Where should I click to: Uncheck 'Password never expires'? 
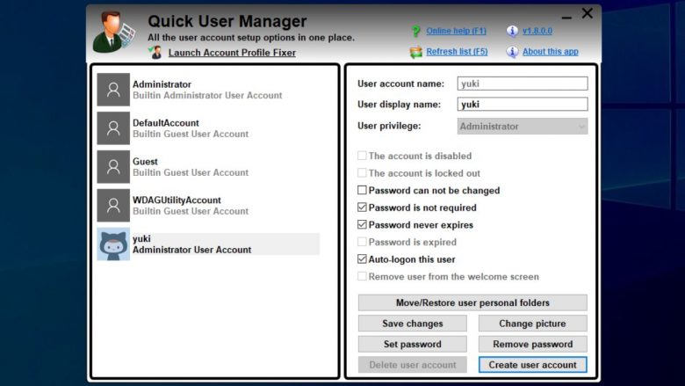(x=362, y=225)
